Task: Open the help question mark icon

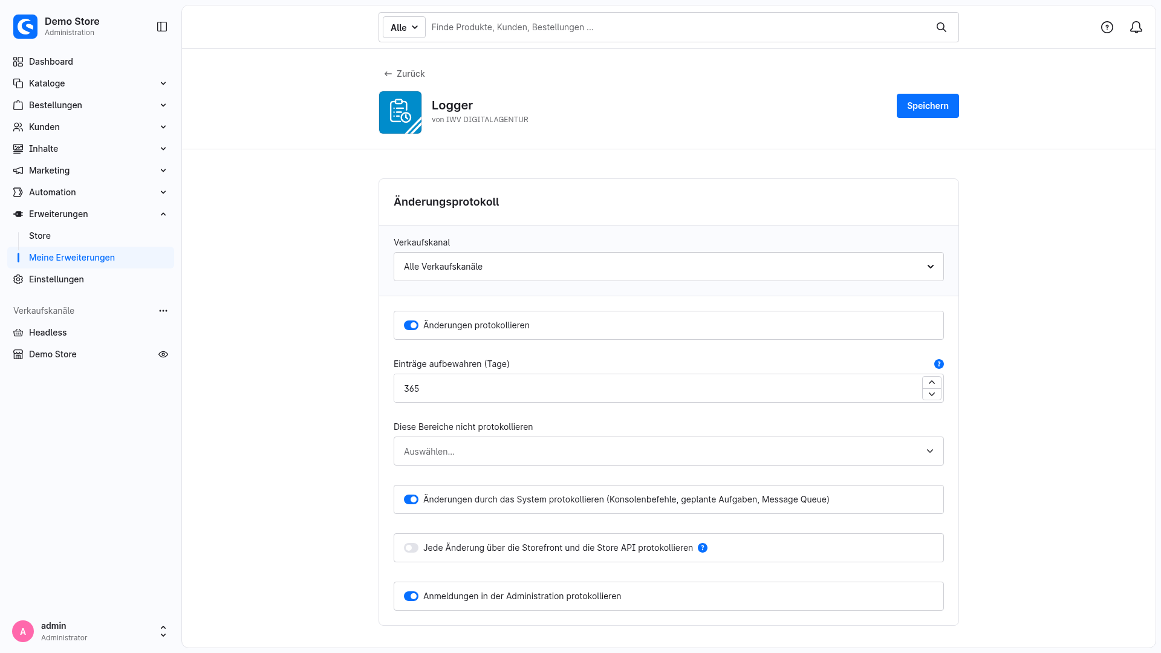Action: 1107,27
